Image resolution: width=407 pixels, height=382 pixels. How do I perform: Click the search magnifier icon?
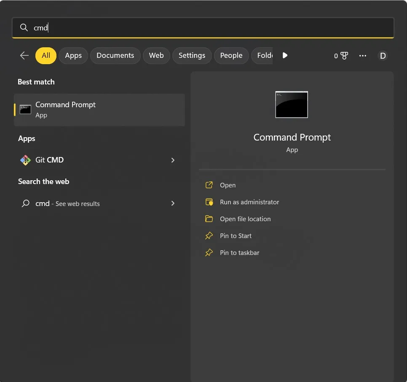click(24, 27)
